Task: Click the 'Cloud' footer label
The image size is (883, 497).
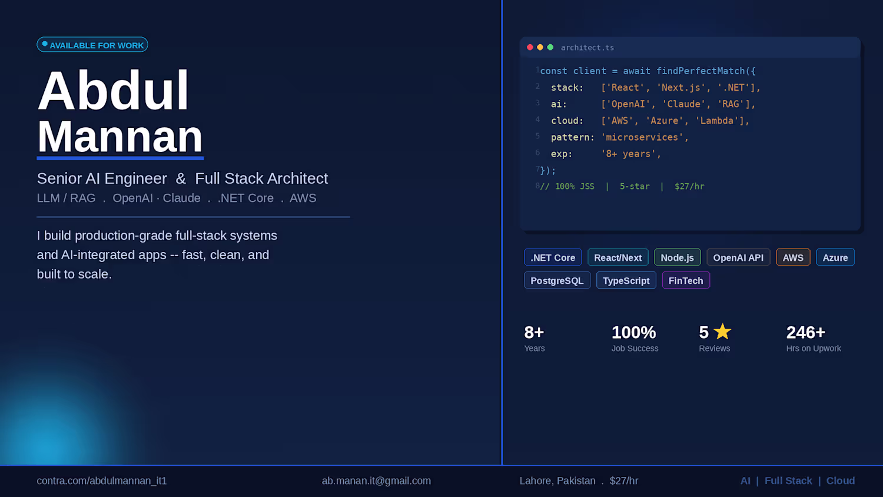Action: [x=841, y=481]
